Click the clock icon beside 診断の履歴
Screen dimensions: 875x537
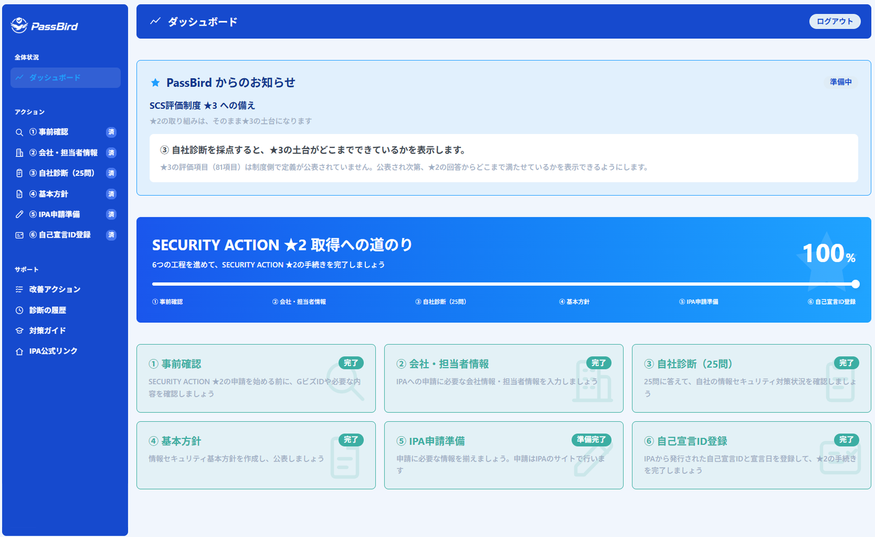click(19, 310)
